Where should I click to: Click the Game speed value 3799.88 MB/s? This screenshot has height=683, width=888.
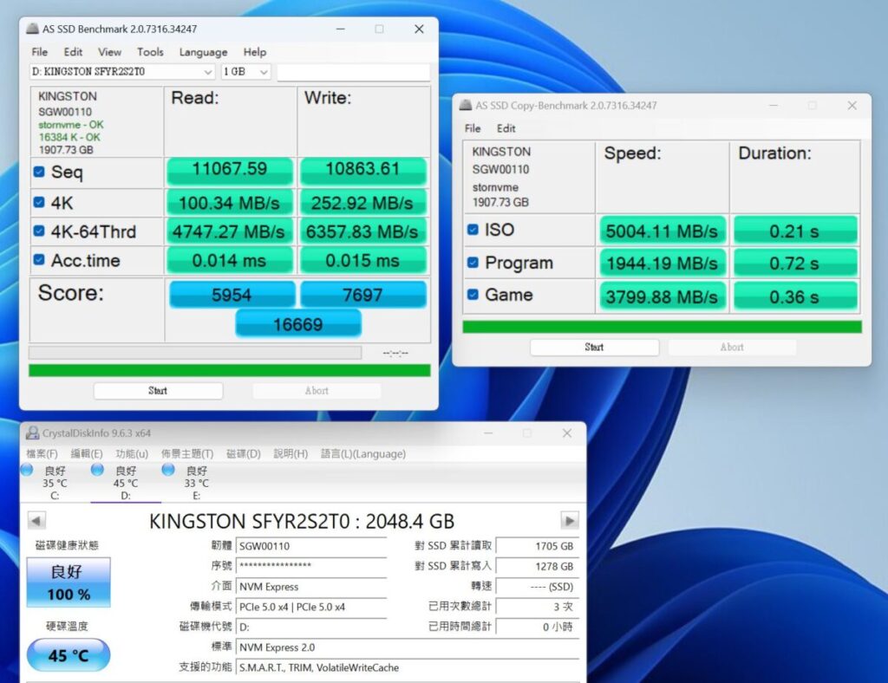tap(663, 296)
